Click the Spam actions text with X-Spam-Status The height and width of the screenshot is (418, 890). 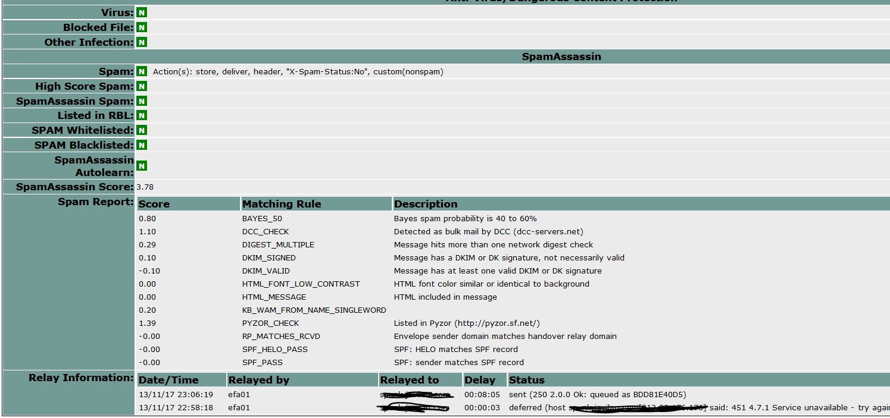pyautogui.click(x=298, y=72)
